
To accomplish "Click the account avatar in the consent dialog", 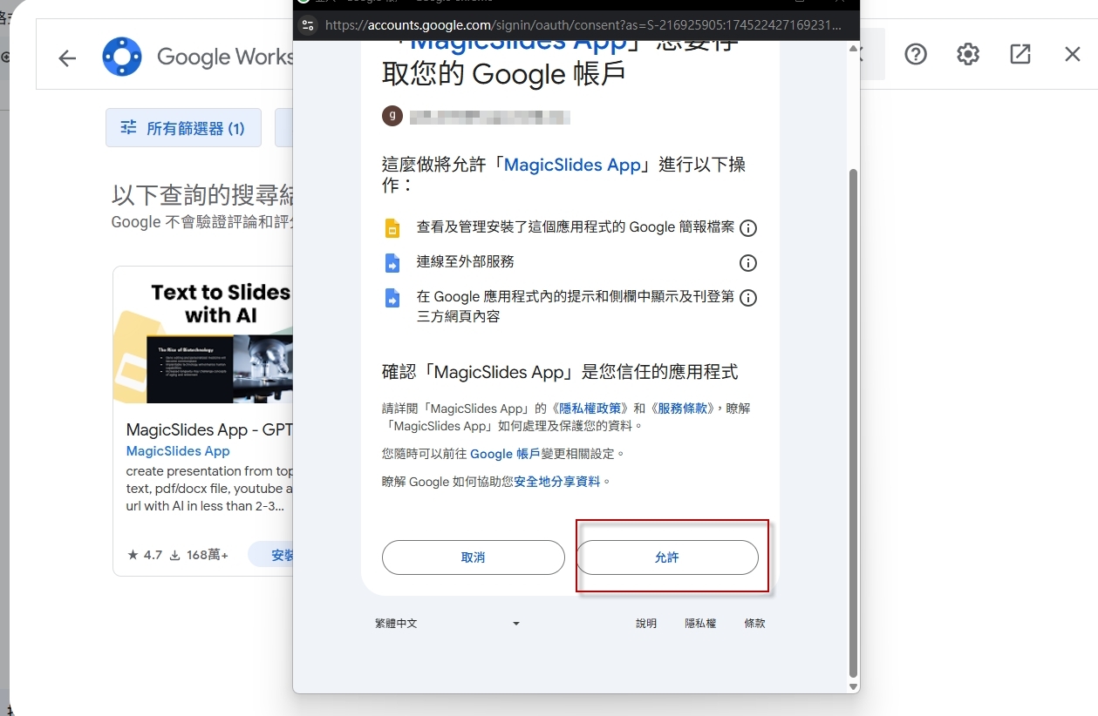I will pyautogui.click(x=392, y=115).
